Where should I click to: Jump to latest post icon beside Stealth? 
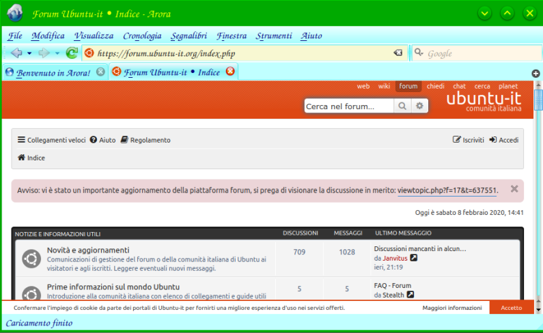click(410, 295)
